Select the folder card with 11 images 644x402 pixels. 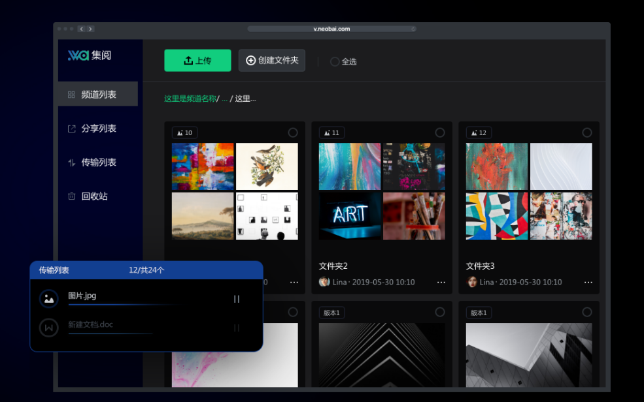click(x=440, y=132)
